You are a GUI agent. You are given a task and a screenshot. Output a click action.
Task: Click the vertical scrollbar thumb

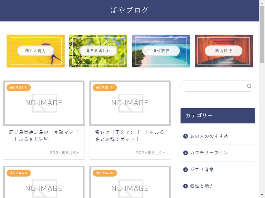pyautogui.click(x=262, y=34)
